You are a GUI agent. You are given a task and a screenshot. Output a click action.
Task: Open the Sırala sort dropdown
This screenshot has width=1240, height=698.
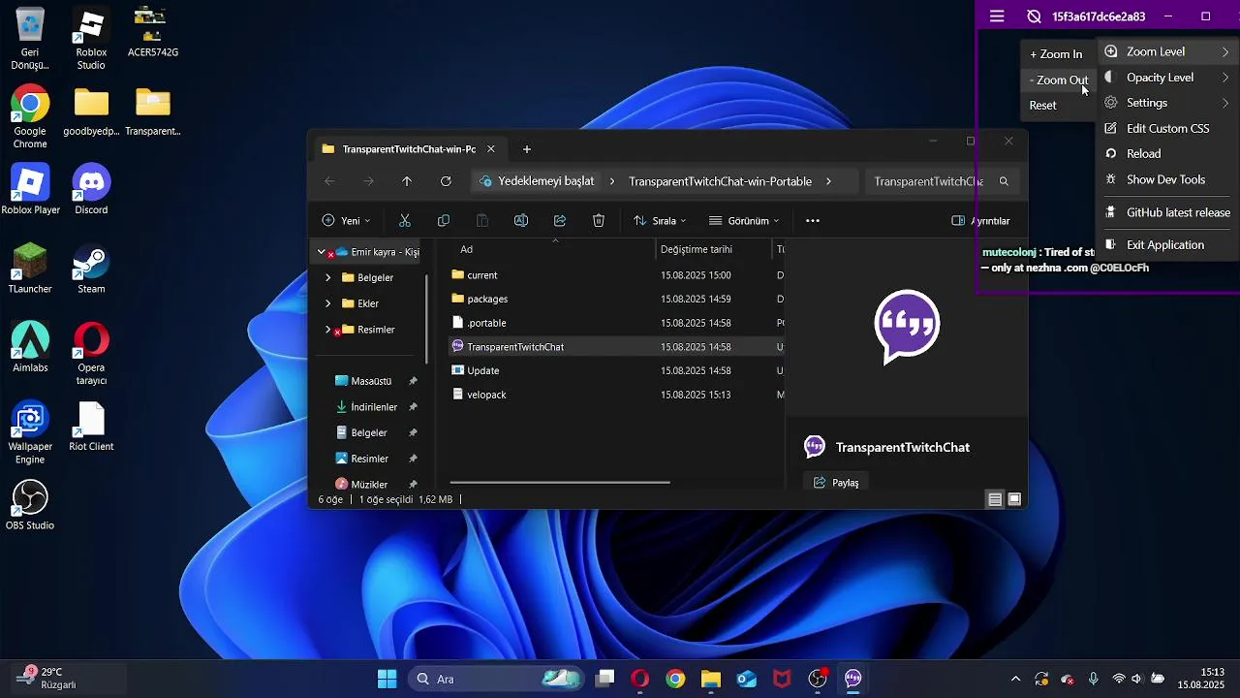point(660,221)
